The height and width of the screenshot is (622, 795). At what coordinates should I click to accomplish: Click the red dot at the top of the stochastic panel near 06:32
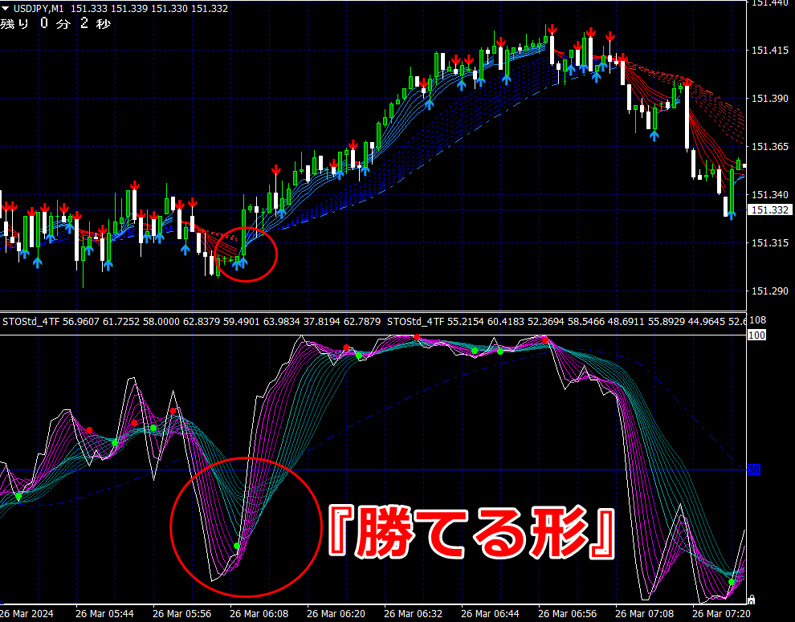click(x=417, y=337)
